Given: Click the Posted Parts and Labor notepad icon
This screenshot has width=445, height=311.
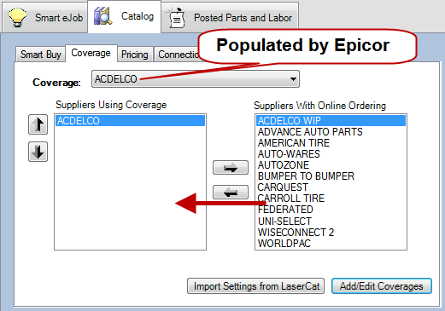Looking at the screenshot, I should 176,18.
